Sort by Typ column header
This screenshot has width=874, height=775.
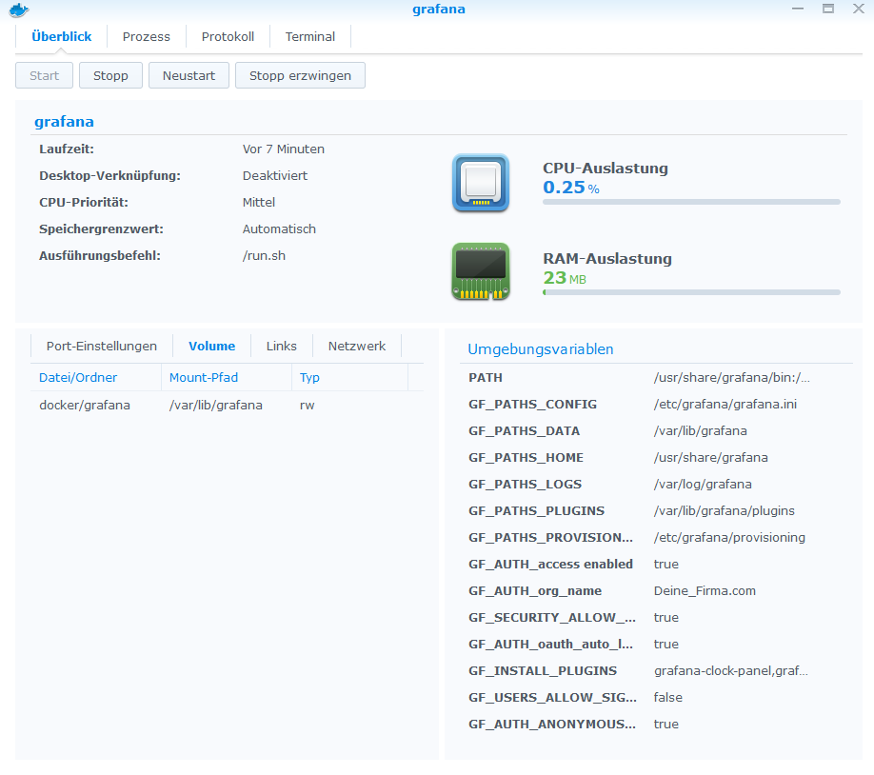pyautogui.click(x=350, y=377)
